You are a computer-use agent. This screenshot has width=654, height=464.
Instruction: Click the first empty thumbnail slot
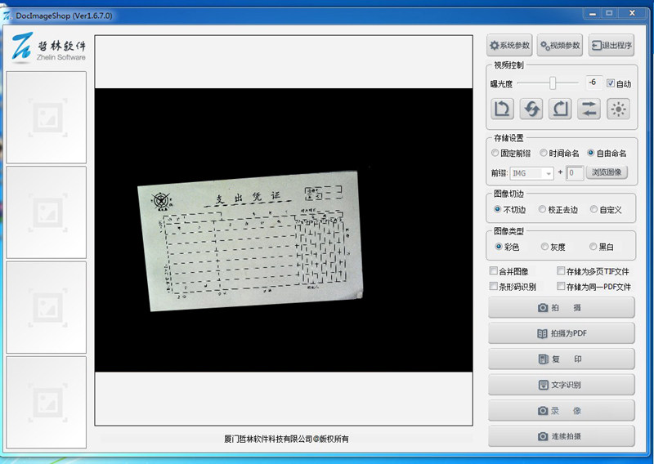click(47, 117)
